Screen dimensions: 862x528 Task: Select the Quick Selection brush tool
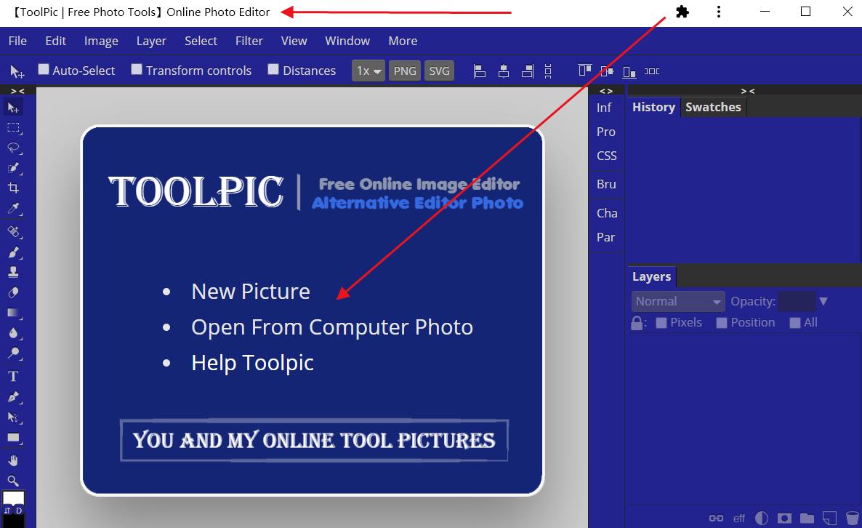pos(13,168)
